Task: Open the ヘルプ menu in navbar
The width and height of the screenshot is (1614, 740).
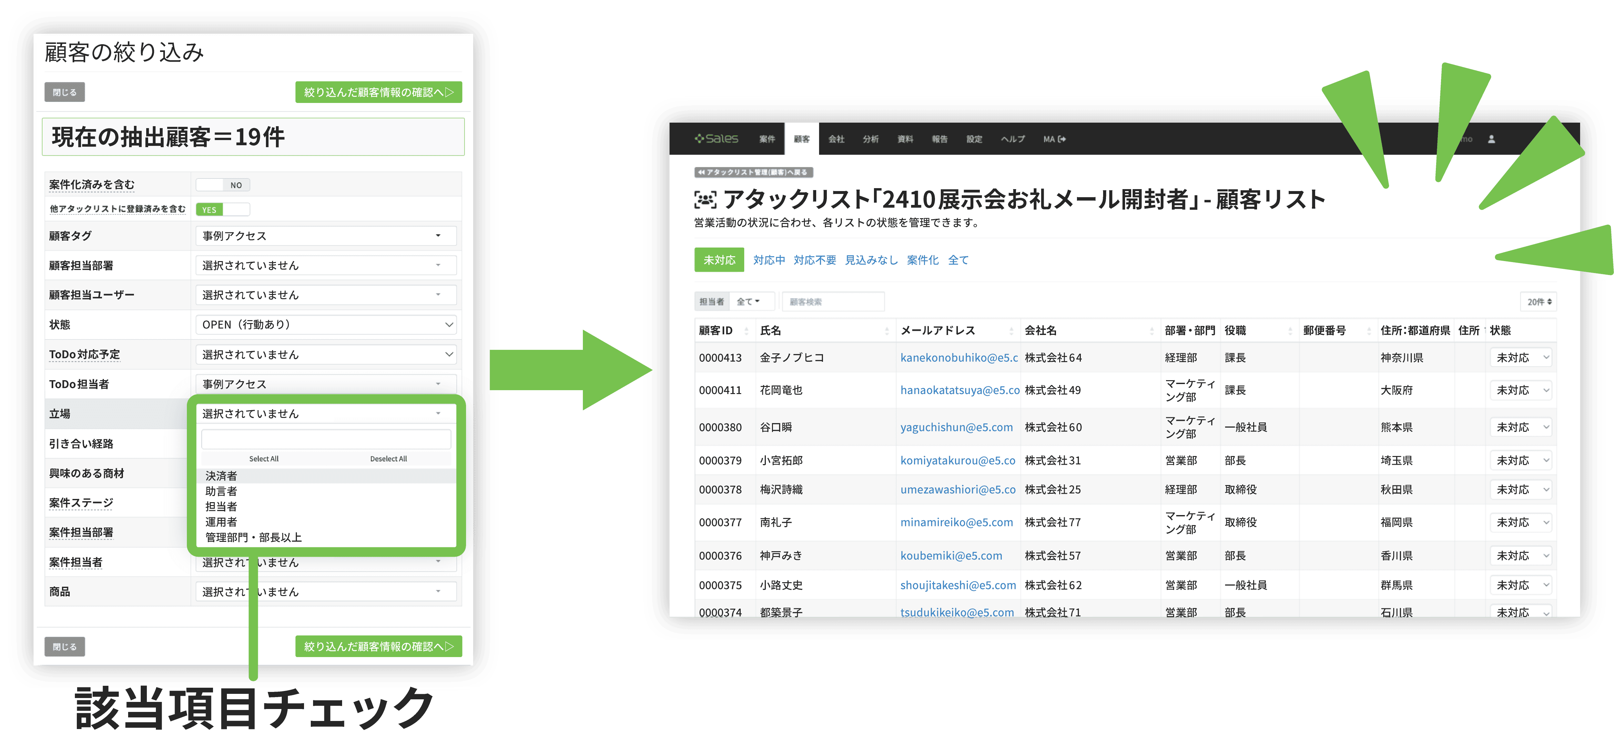Action: point(1012,139)
